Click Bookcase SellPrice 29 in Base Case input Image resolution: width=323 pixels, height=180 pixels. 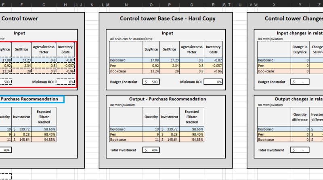169,71
